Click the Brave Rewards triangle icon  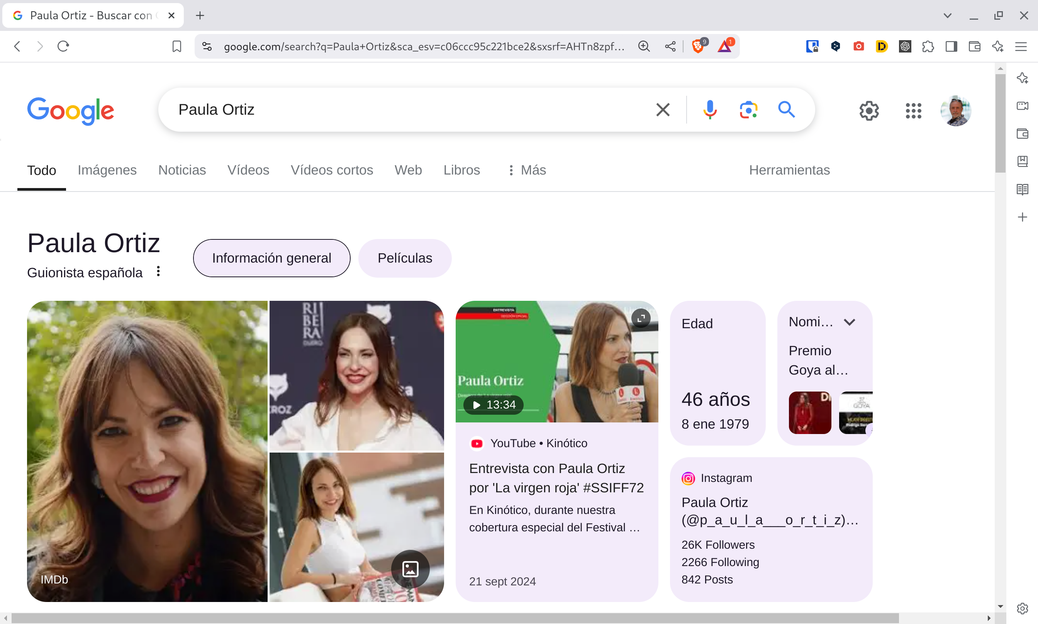[724, 46]
